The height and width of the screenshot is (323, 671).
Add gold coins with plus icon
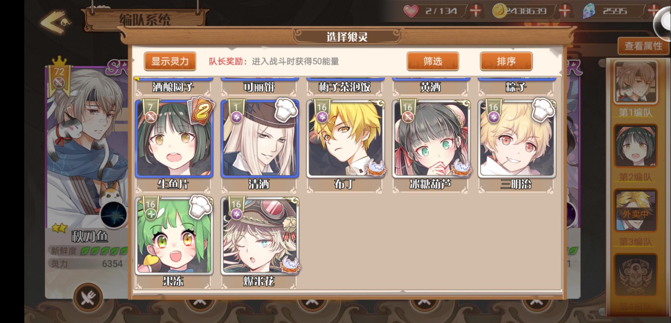tap(564, 11)
